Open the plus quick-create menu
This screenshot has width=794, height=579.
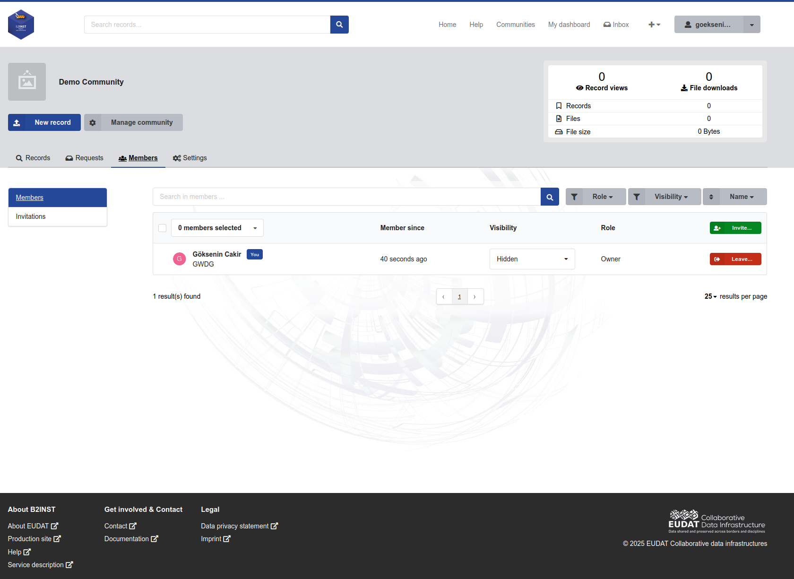point(654,25)
